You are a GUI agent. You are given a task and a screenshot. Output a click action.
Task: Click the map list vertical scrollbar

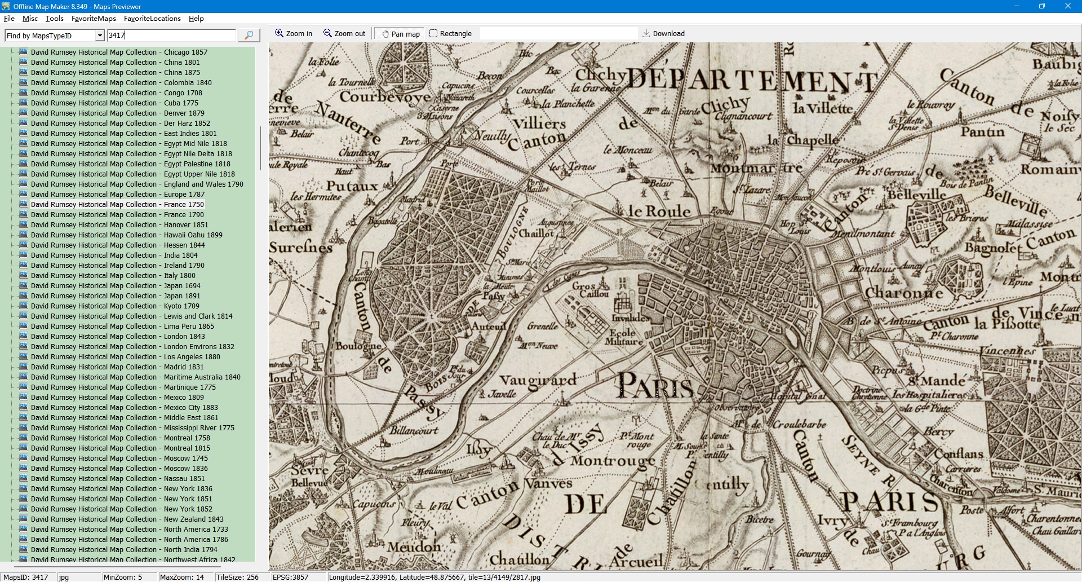260,148
